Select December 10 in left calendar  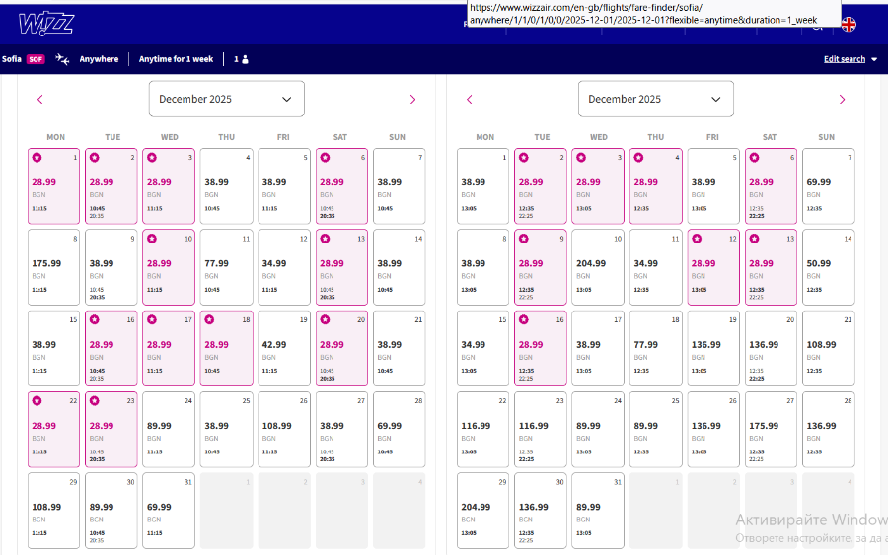point(169,267)
